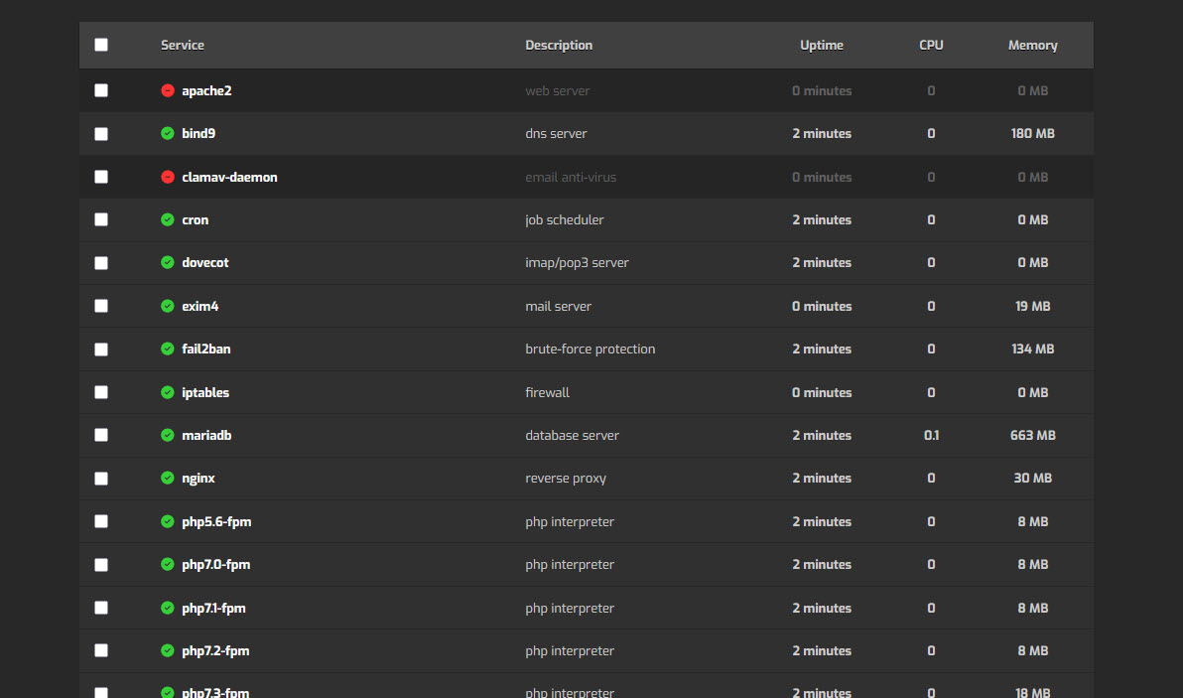The image size is (1183, 698).
Task: Click the dovecot service name
Action: 205,262
